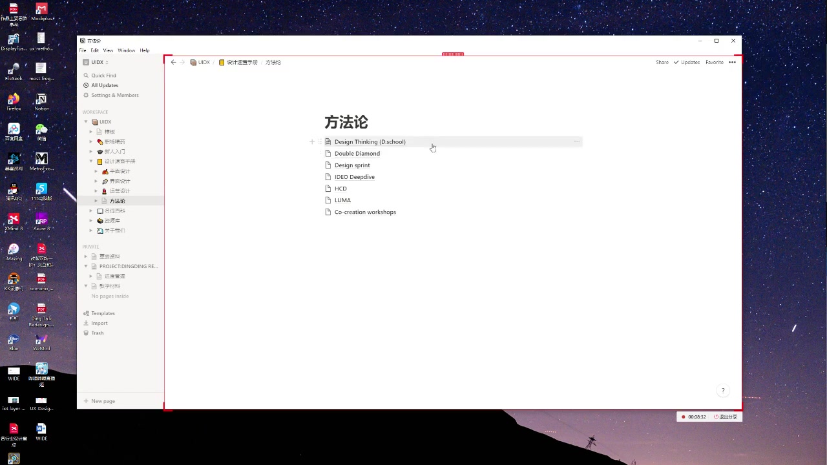827x465 pixels.
Task: Click the plus icon beside Design Thinking row
Action: (x=312, y=141)
